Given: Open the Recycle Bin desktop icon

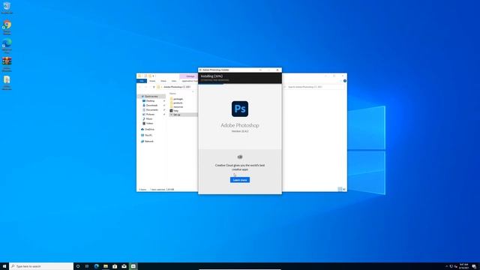Looking at the screenshot, I should point(7,8).
